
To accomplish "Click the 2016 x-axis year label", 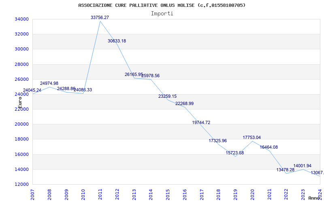I will click(185, 195).
